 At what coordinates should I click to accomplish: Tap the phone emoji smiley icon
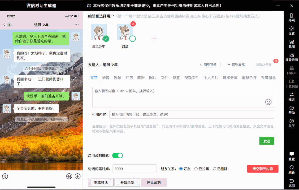[x=69, y=176]
